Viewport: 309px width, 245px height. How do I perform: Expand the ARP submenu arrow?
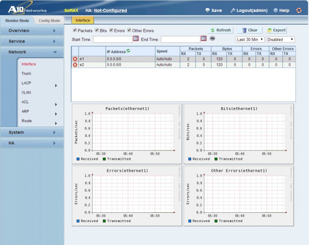point(56,114)
